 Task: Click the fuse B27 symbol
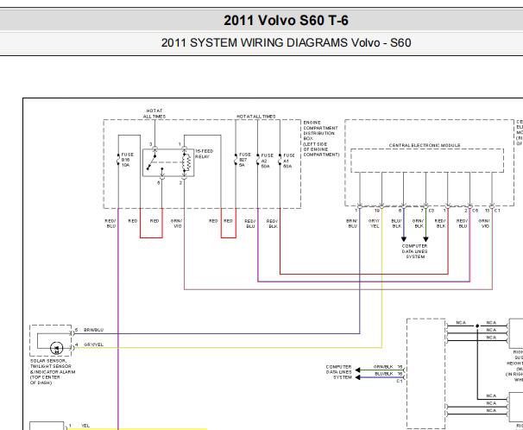(x=236, y=160)
